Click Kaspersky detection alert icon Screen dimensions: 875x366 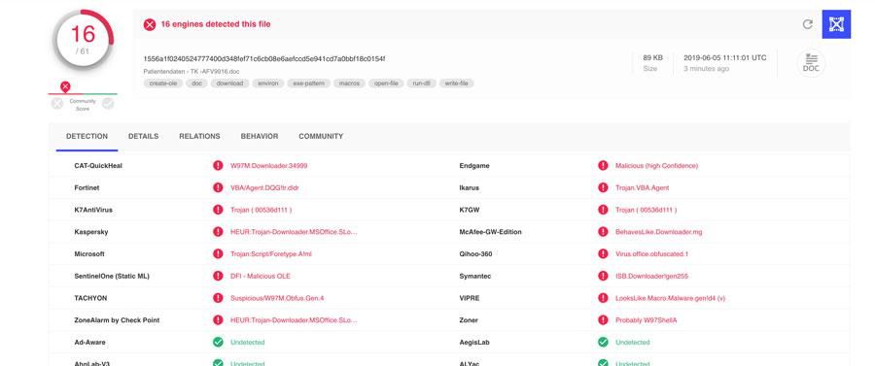coord(218,232)
